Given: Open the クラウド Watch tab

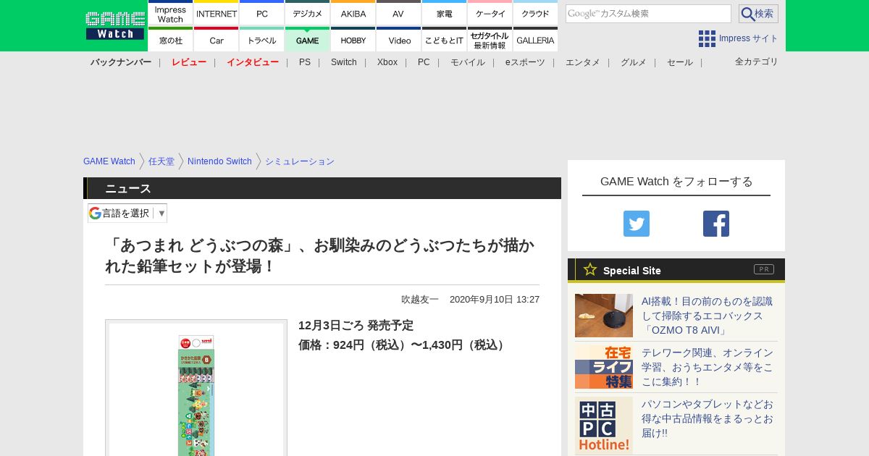Looking at the screenshot, I should (536, 14).
